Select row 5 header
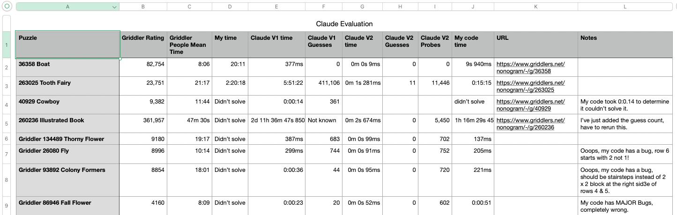This screenshot has height=215, width=677. pyautogui.click(x=7, y=124)
